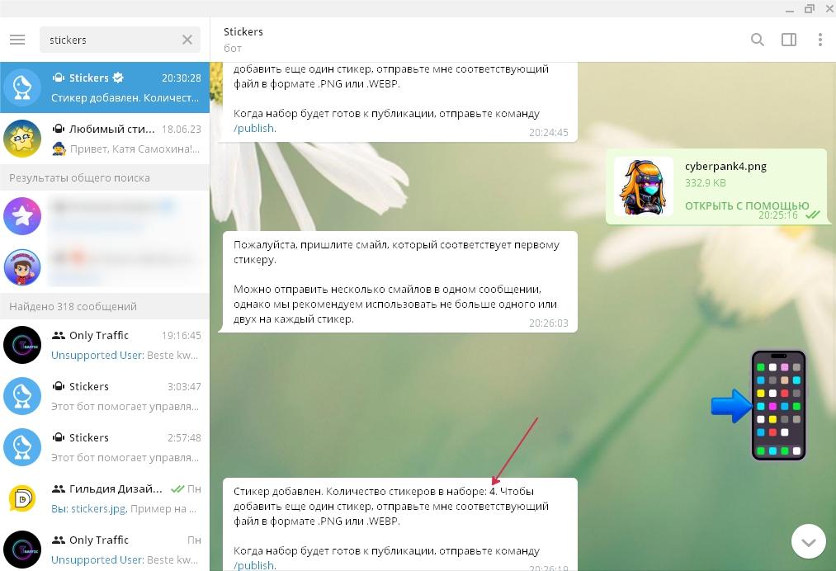
Task: Open the Любимый стикер chat
Action: click(x=105, y=139)
